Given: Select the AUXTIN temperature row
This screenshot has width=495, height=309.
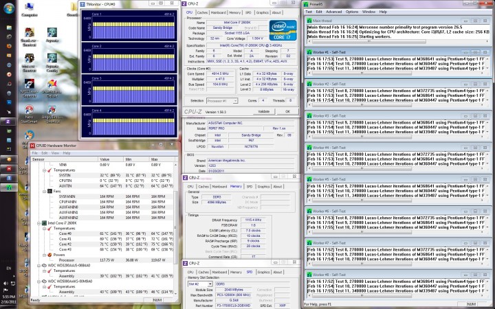Looking at the screenshot, I should [x=102, y=185].
